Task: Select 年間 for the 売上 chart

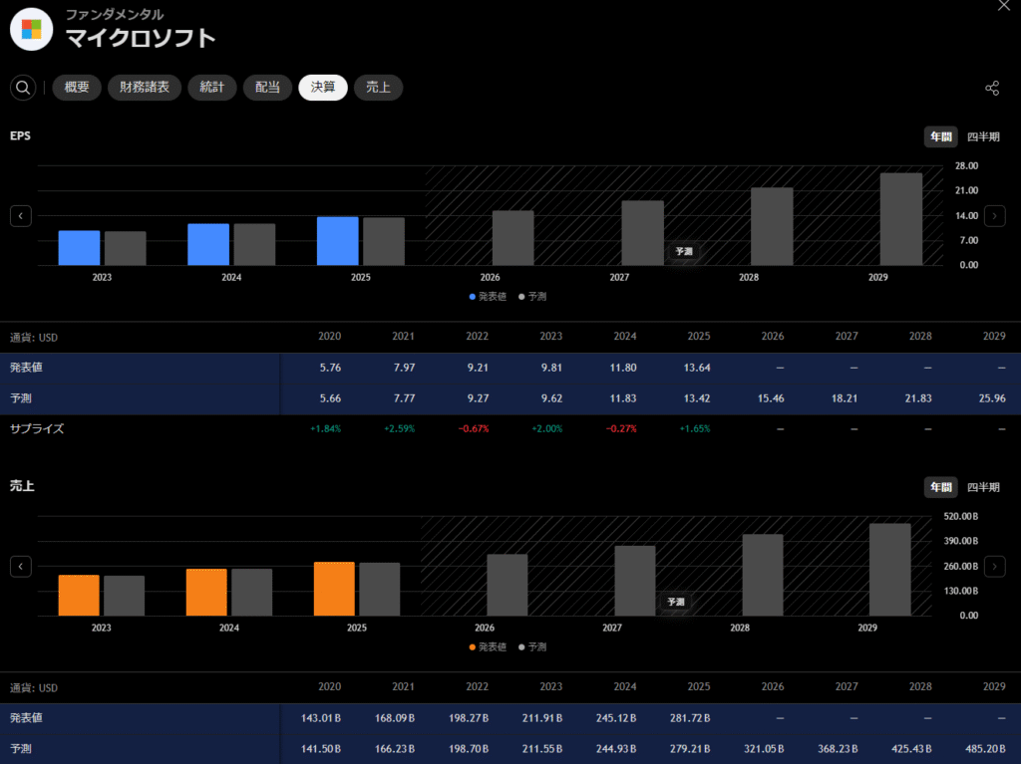Action: 941,487
